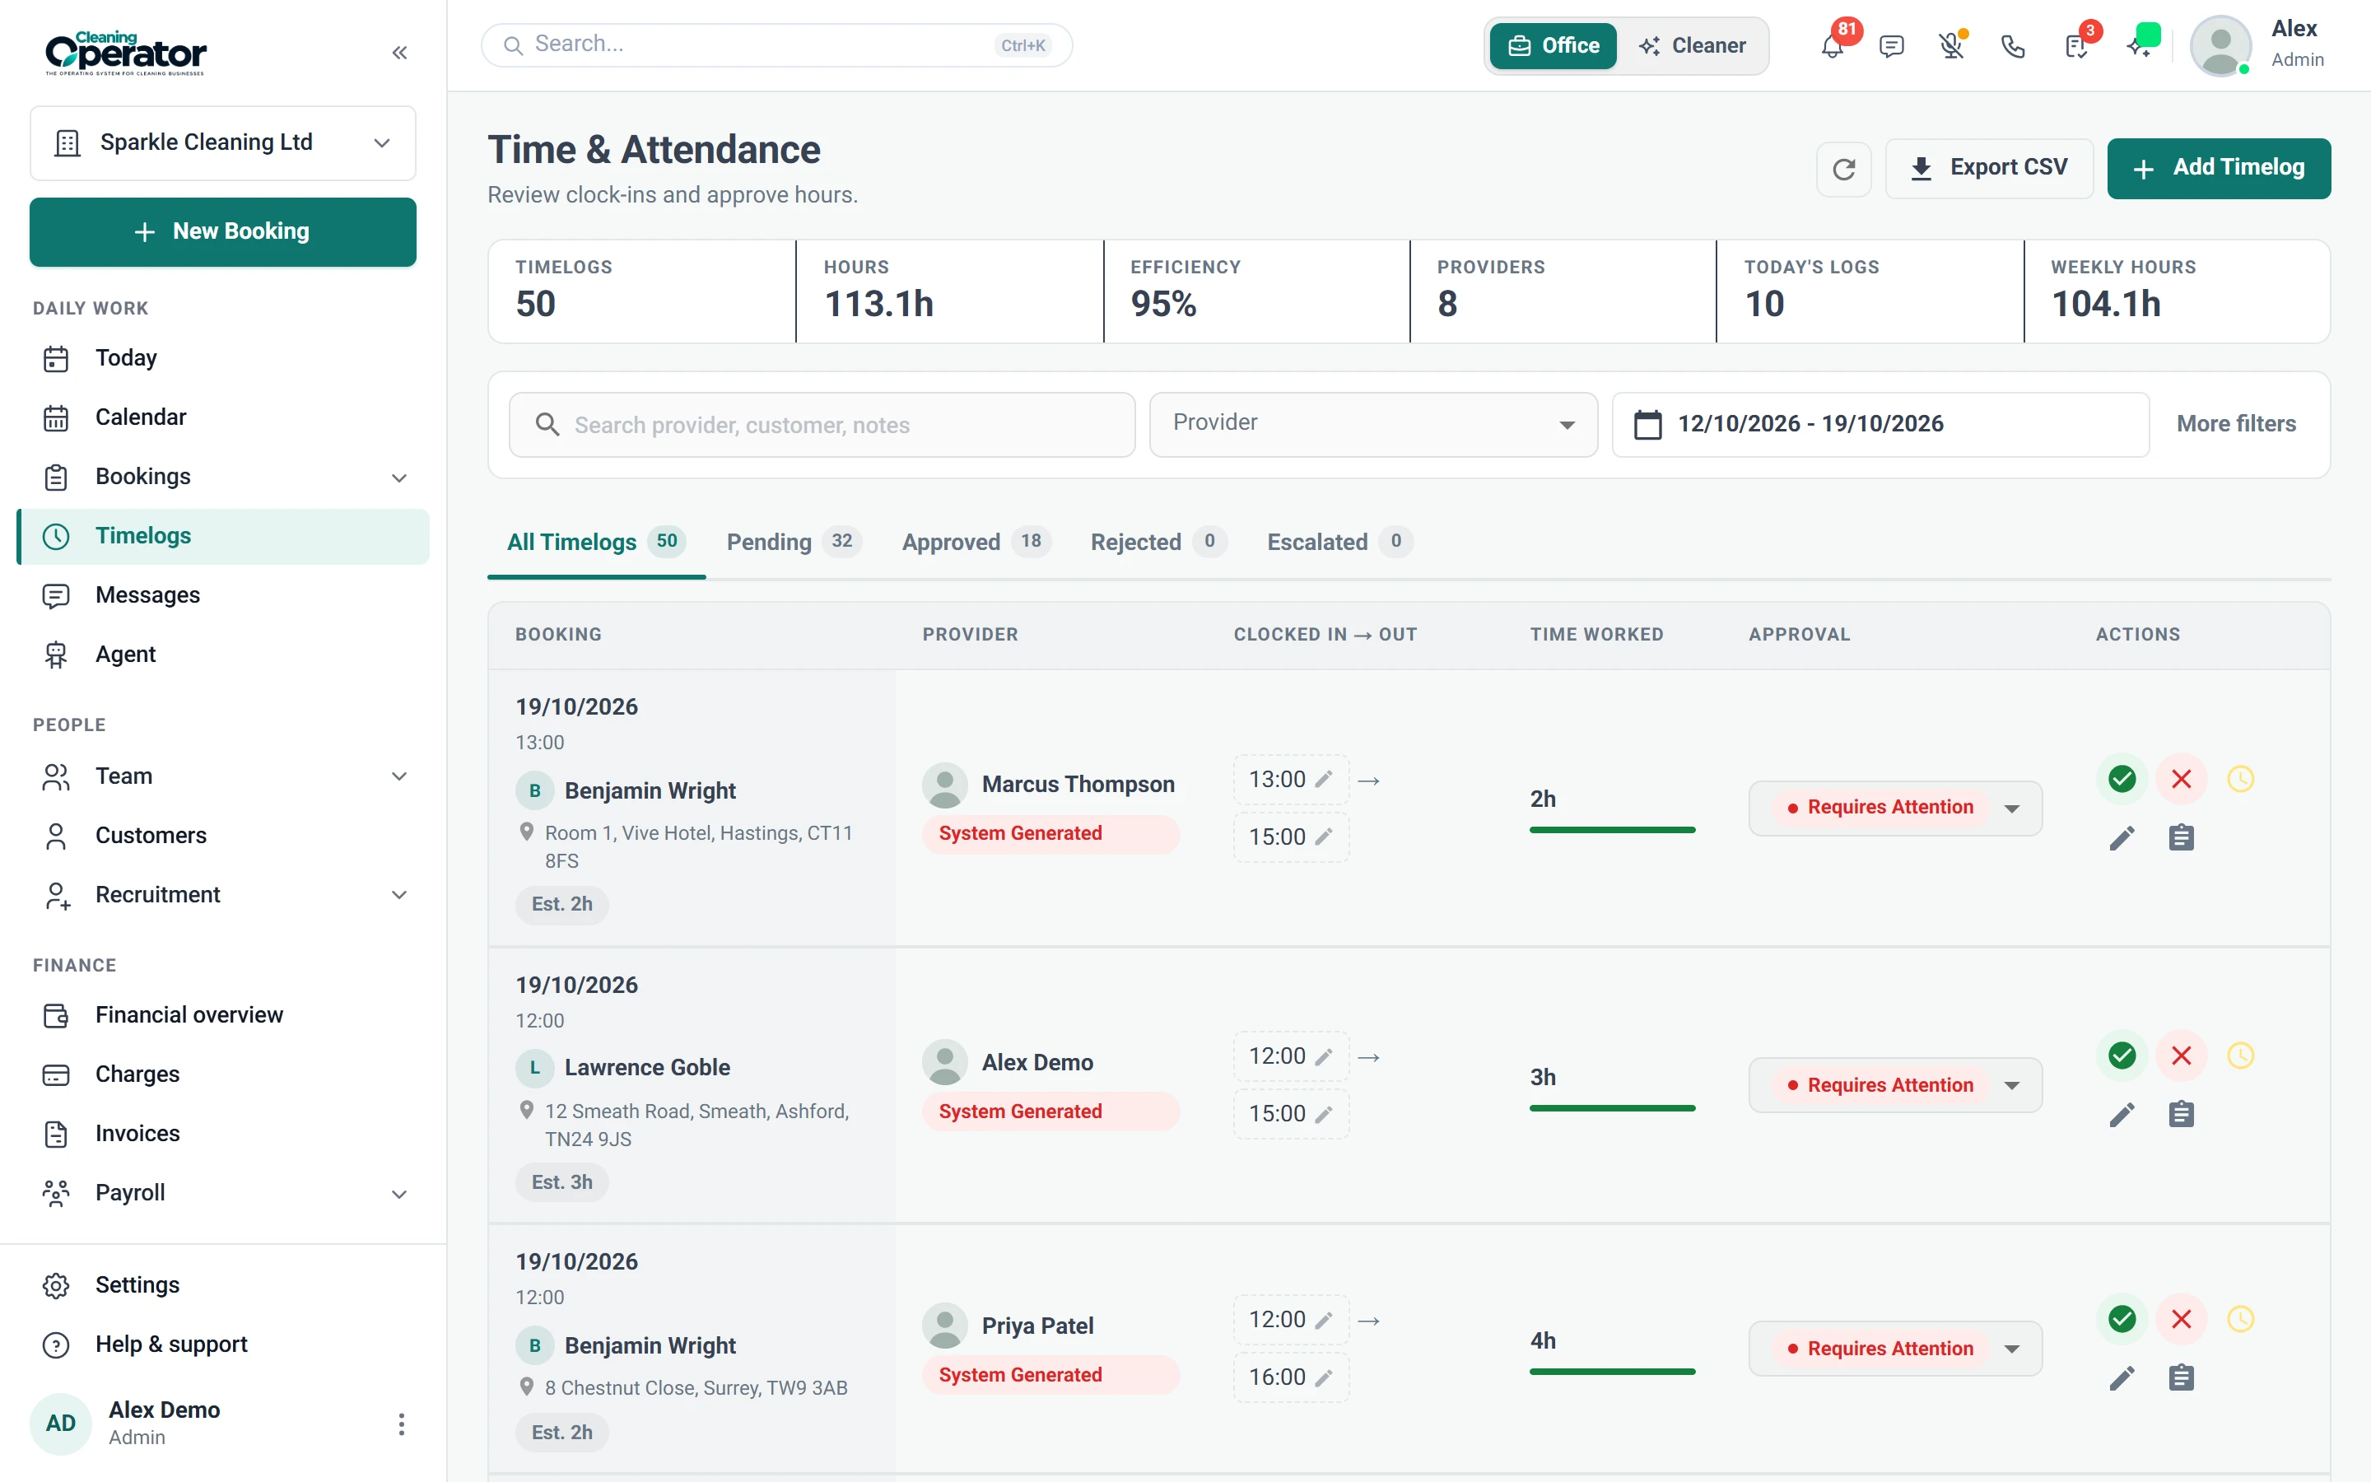
Task: Click the search provider, customer, notes field
Action: [822, 424]
